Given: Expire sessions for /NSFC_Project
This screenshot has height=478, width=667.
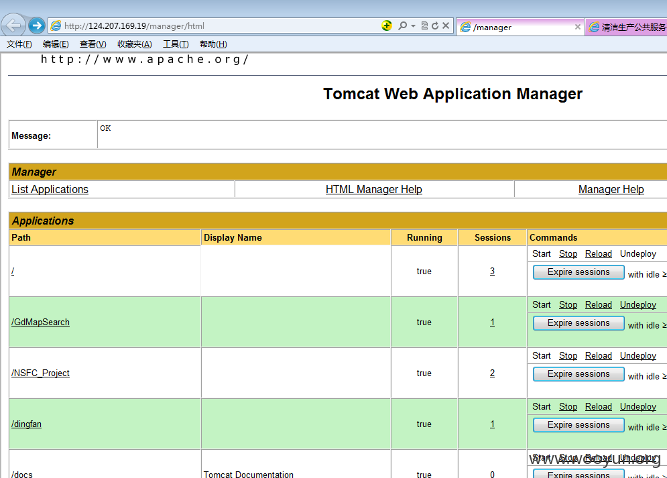Looking at the screenshot, I should [x=579, y=374].
